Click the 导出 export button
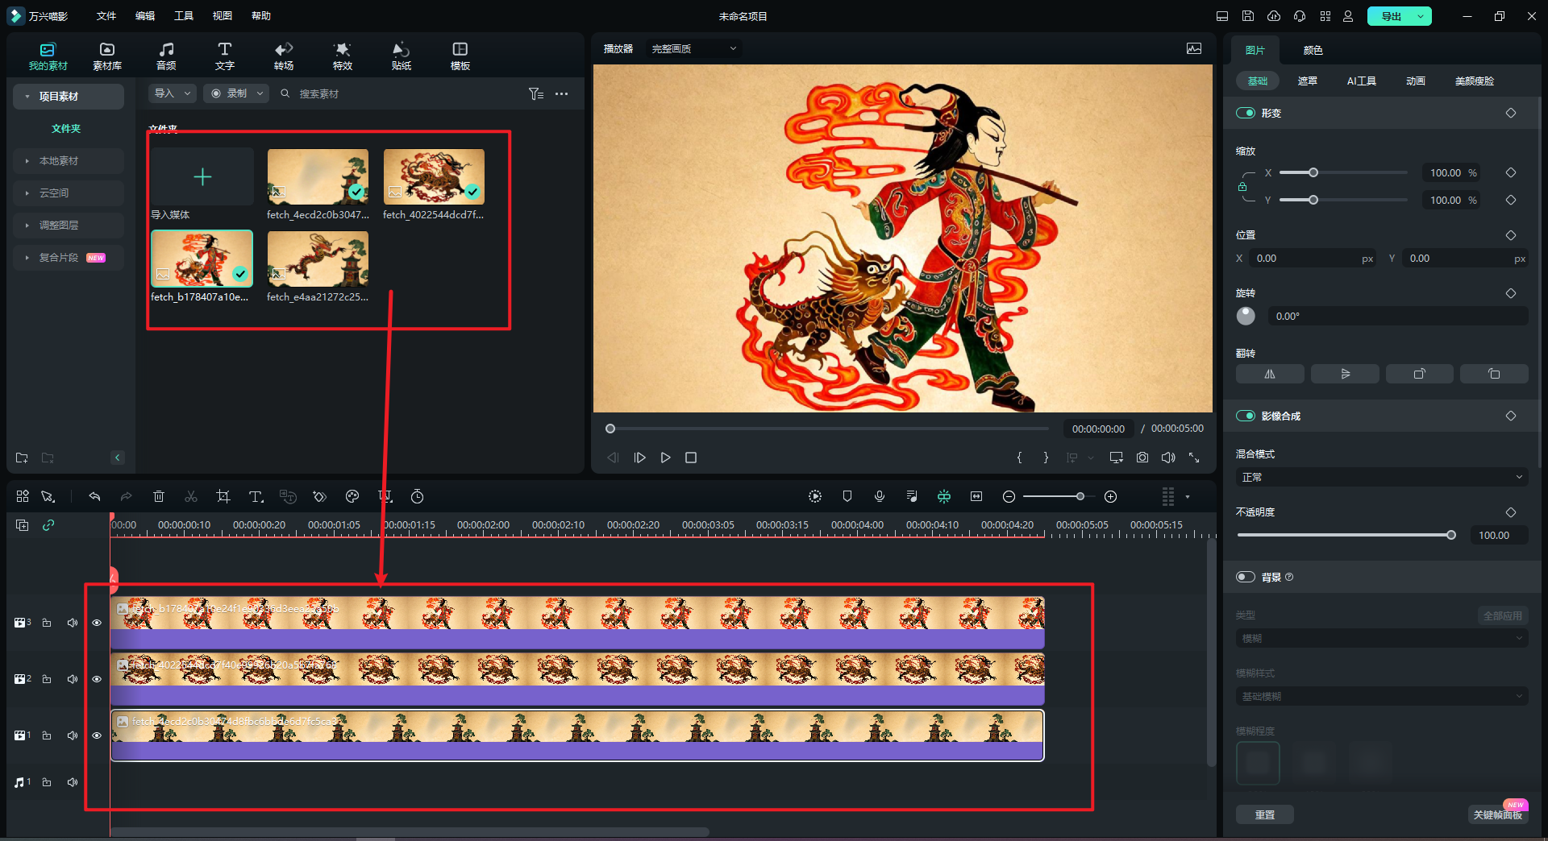 1391,16
